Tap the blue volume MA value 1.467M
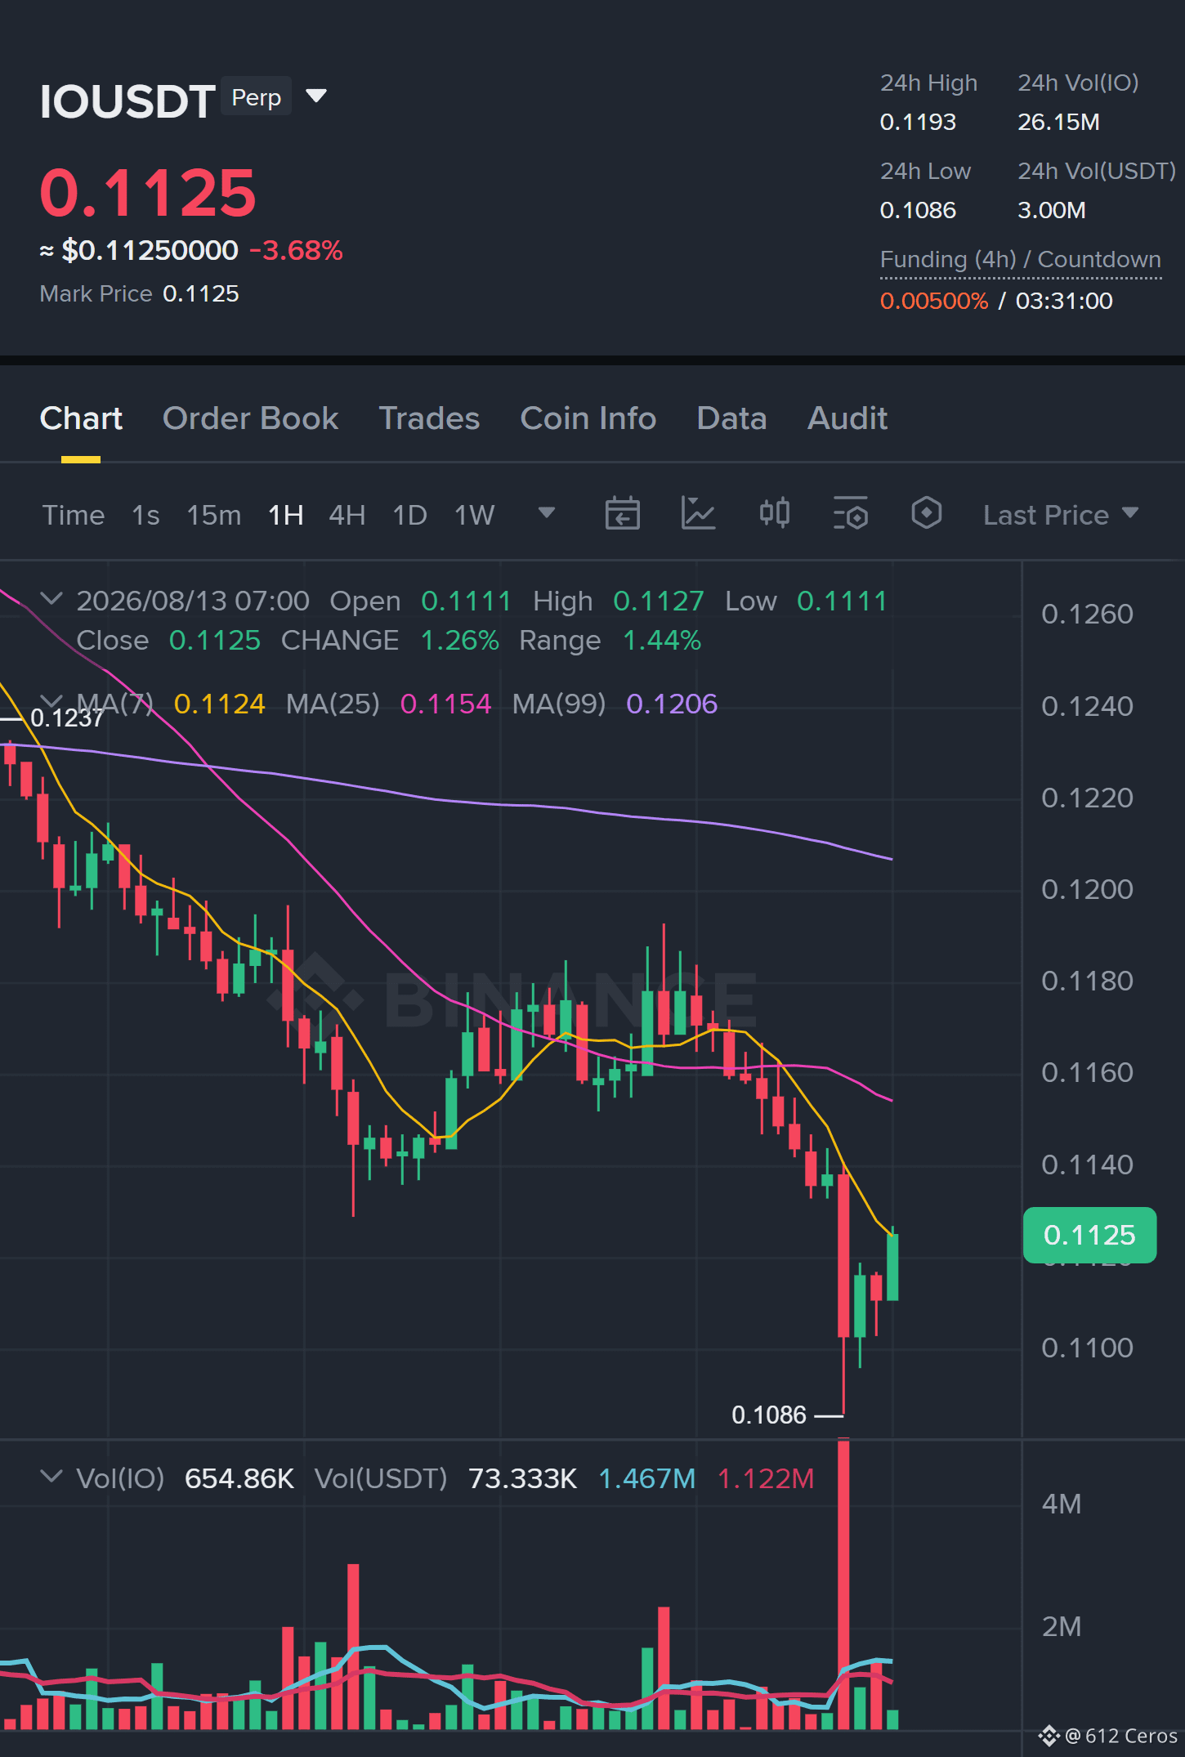The image size is (1185, 1757). [647, 1478]
